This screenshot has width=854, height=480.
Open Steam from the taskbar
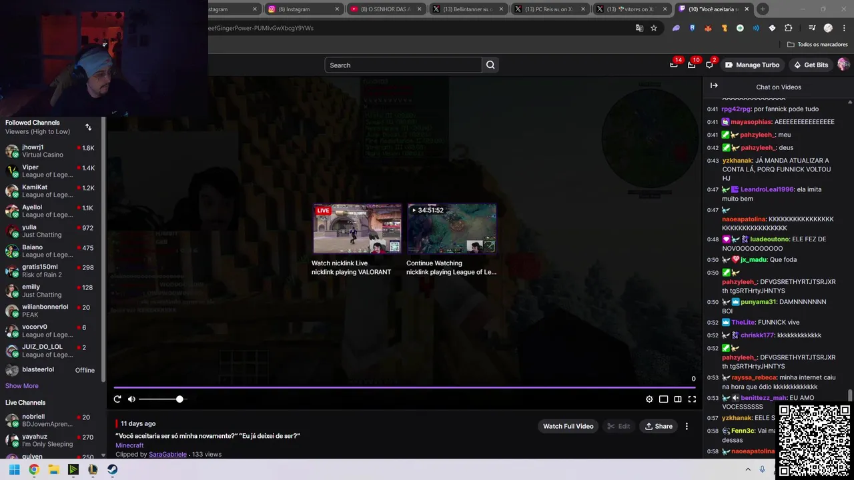tap(113, 469)
